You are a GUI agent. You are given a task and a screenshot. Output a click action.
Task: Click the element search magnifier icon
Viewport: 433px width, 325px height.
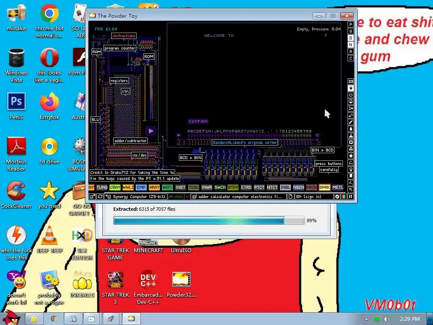point(351,190)
